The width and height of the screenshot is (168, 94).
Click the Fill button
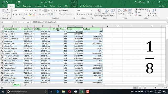coord(138,13)
